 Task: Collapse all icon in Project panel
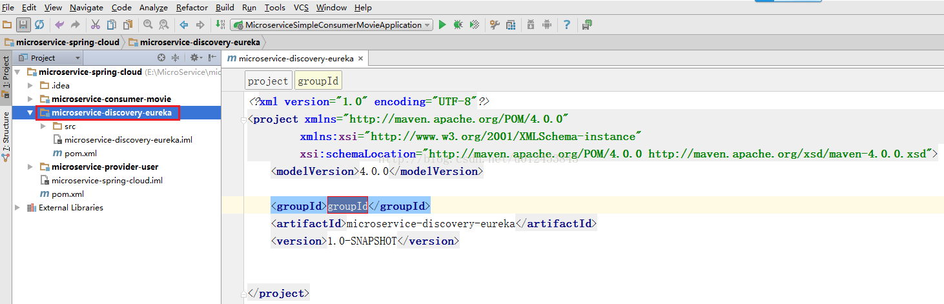(175, 57)
